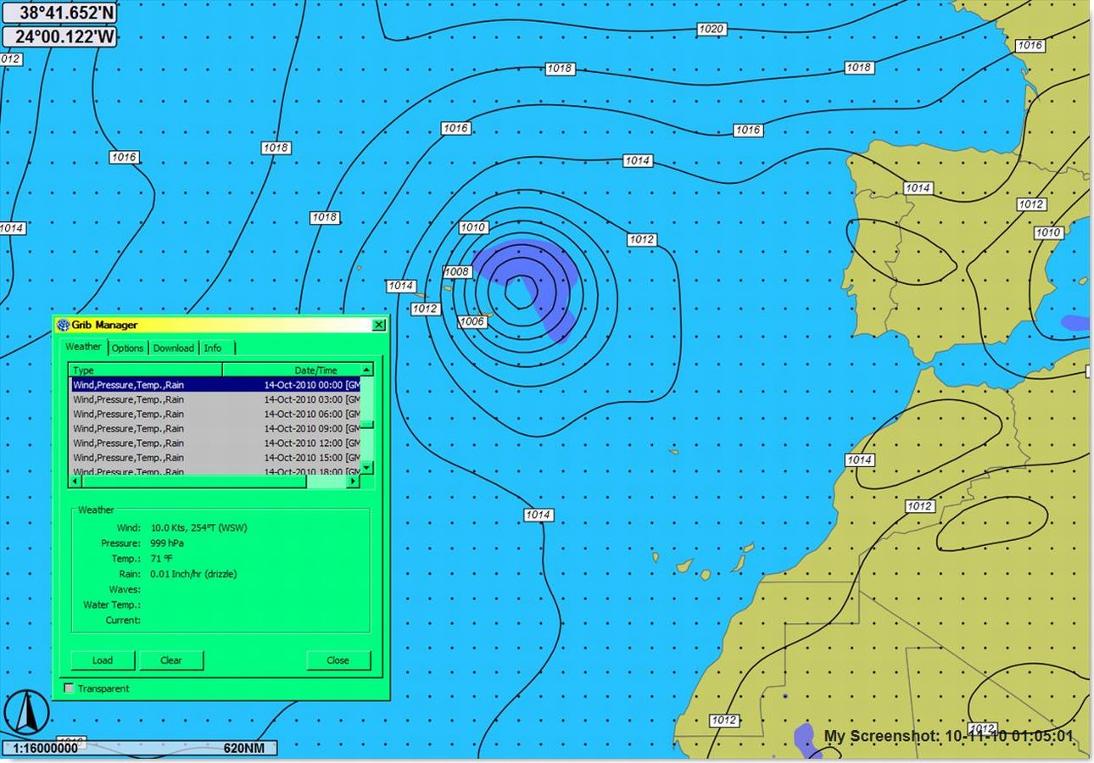Click the Close button in Grib Manager
This screenshot has width=1094, height=763.
[338, 660]
